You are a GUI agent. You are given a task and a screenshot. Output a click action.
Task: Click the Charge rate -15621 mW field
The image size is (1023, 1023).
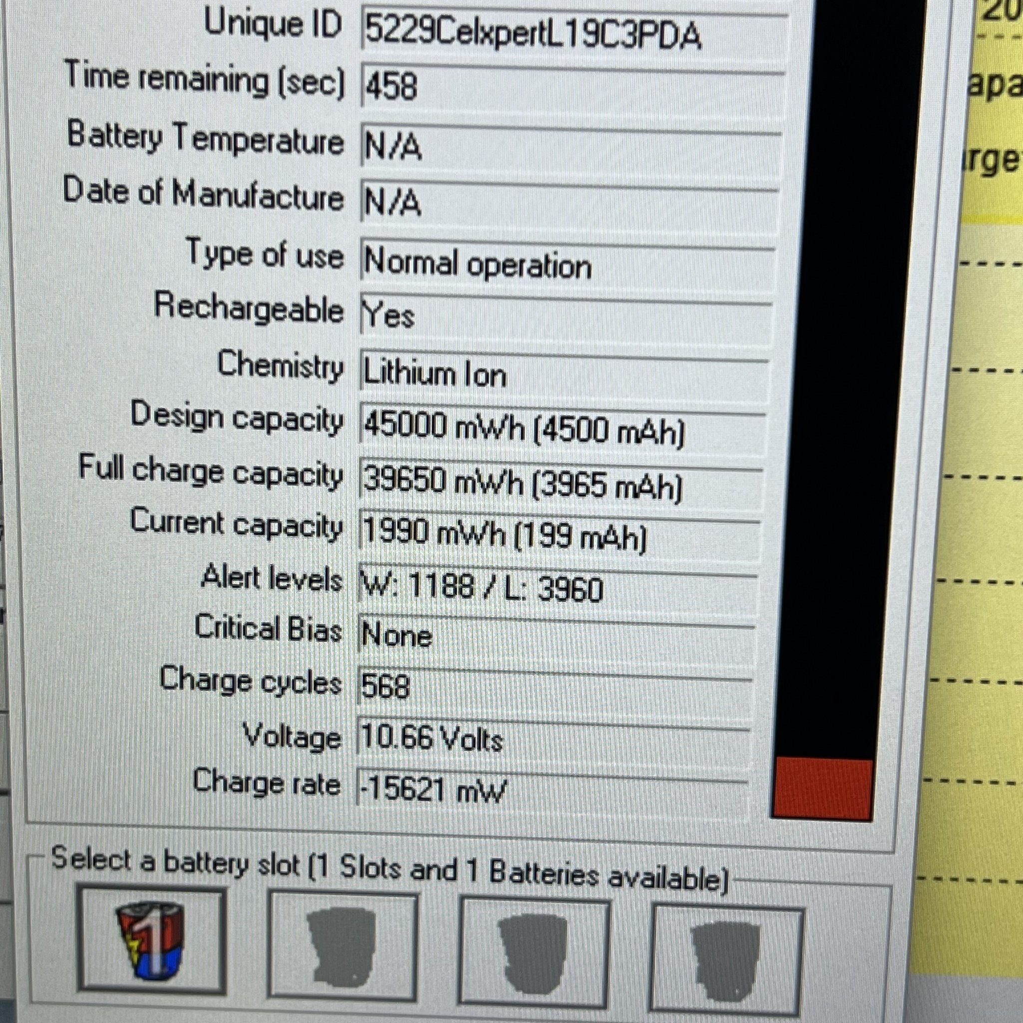coord(550,790)
